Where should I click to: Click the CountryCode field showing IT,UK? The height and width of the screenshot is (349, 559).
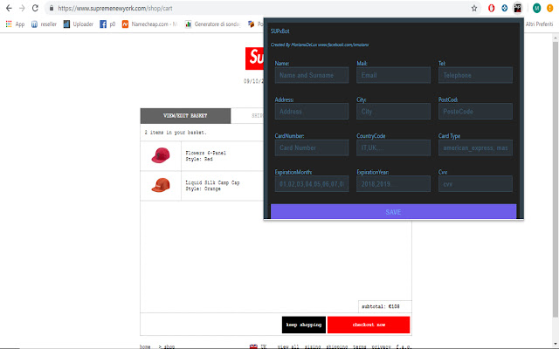(393, 147)
